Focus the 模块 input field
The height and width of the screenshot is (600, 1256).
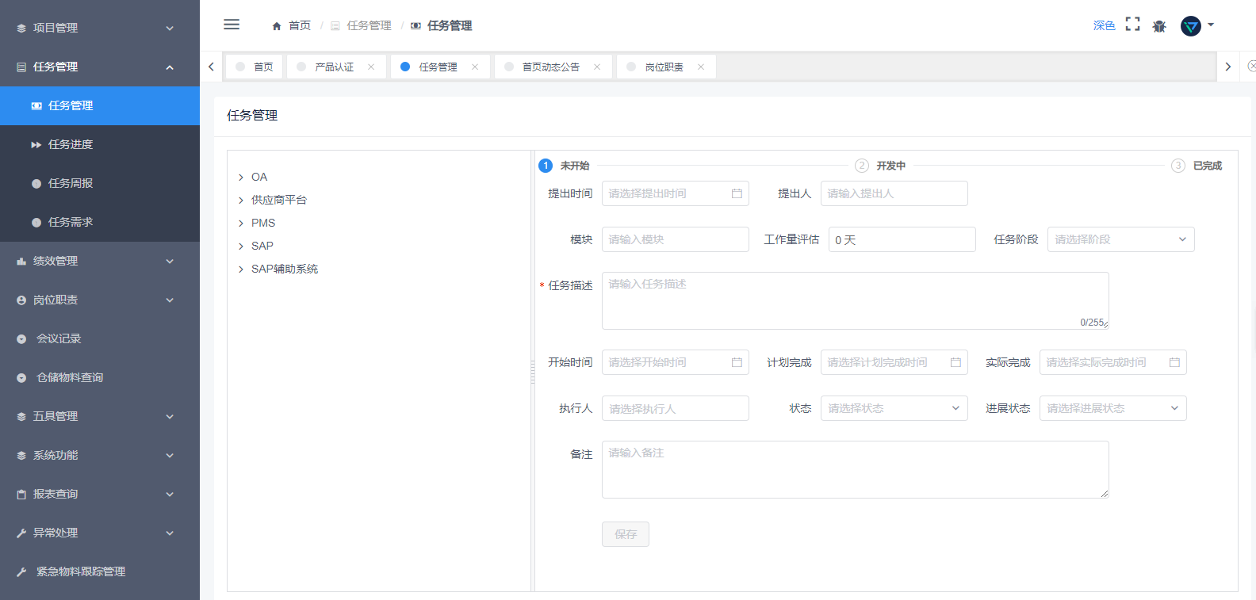pos(676,239)
